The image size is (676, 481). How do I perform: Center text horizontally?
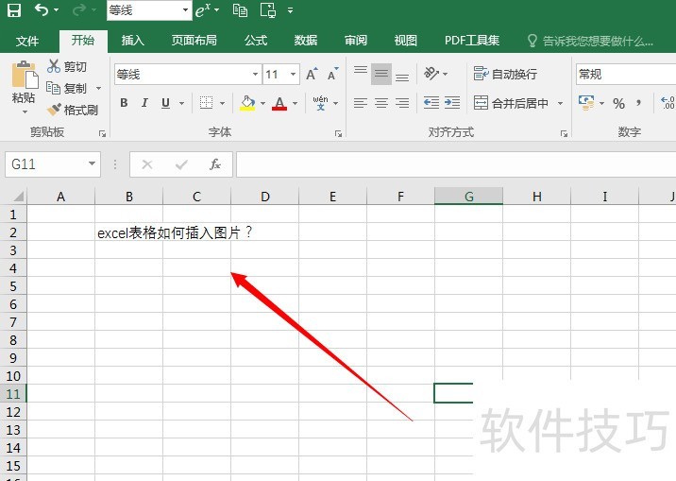click(381, 103)
